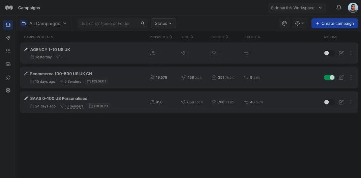361x178 pixels.
Task: Open the inbox icon in sidebar
Action: click(x=8, y=64)
